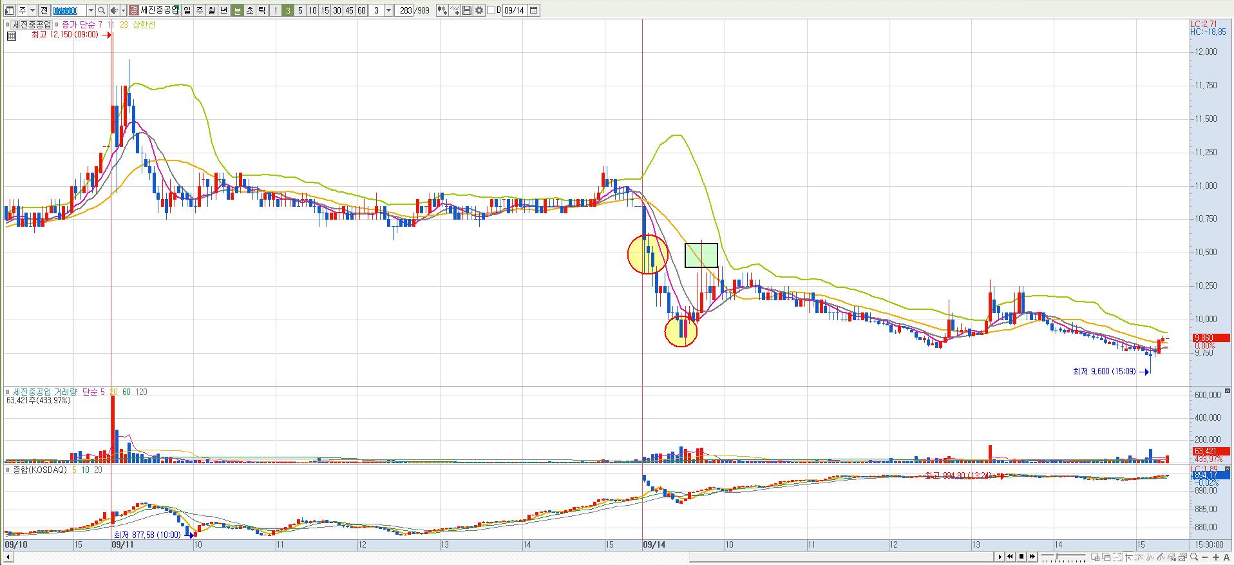Click the 세진중공업 거래량 volume panel label
The width and height of the screenshot is (1234, 565).
(x=44, y=392)
